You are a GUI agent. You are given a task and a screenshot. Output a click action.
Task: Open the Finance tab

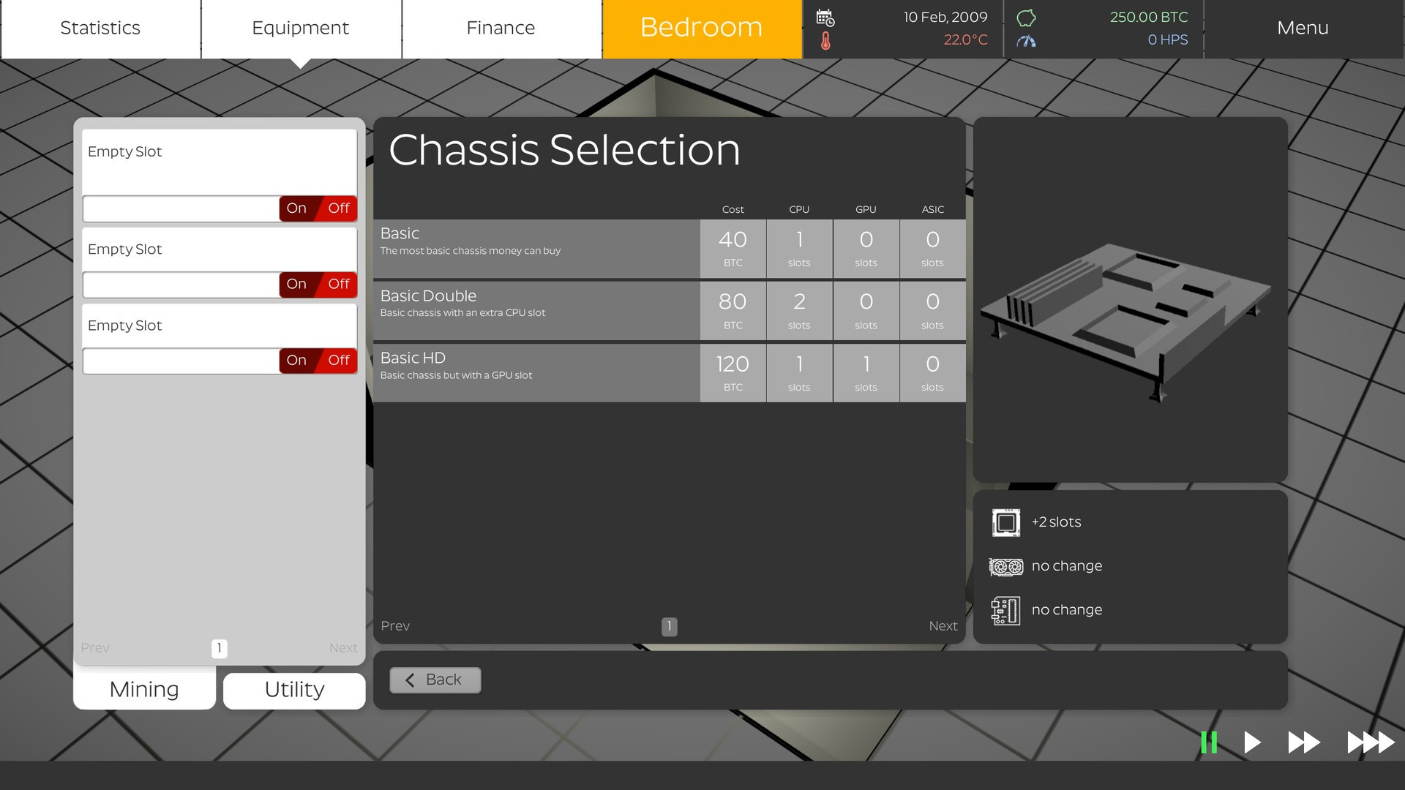point(501,28)
